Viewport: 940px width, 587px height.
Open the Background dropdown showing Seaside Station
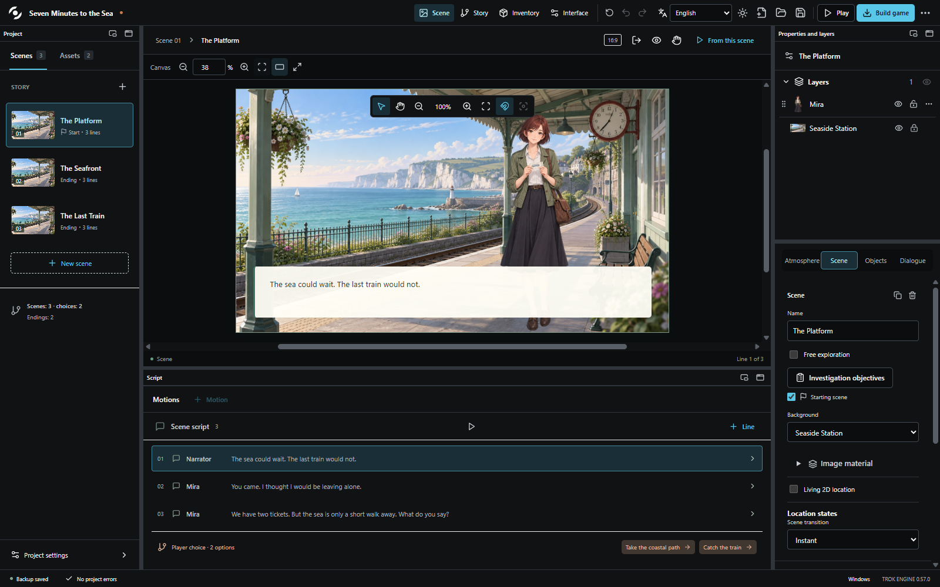852,433
